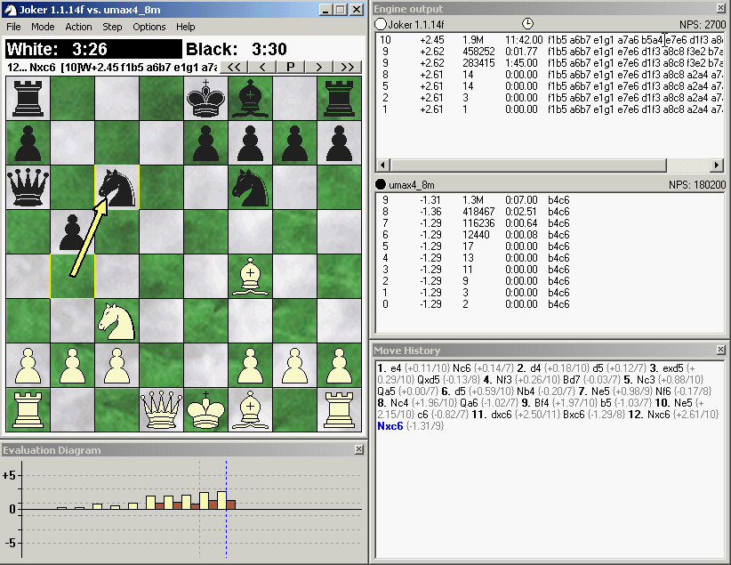
Task: Click the last bar in Evaluation Diagram
Action: (231, 504)
